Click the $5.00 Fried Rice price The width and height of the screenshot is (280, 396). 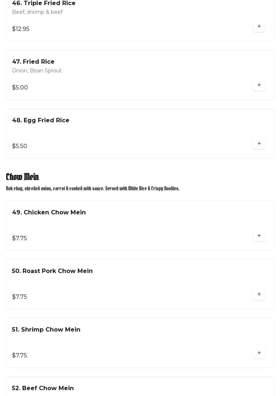point(20,88)
